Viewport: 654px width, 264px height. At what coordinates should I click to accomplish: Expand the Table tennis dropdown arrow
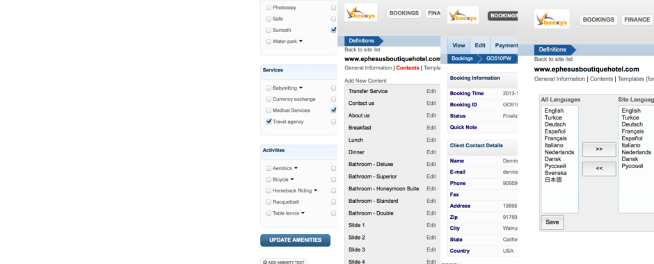tap(303, 213)
